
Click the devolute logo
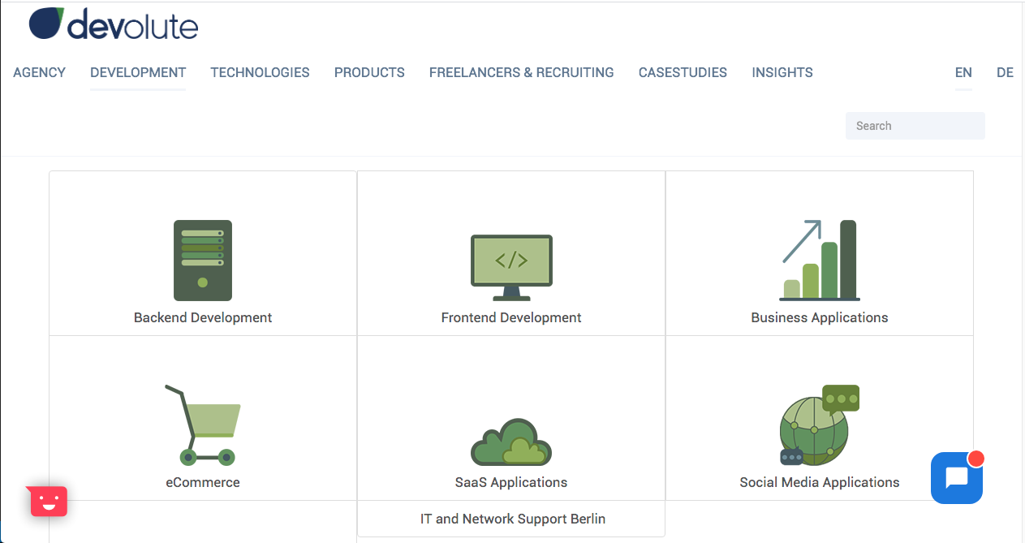tap(114, 24)
